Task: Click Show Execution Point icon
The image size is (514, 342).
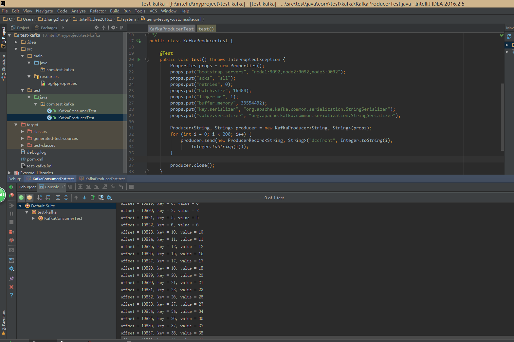Action: pos(70,187)
